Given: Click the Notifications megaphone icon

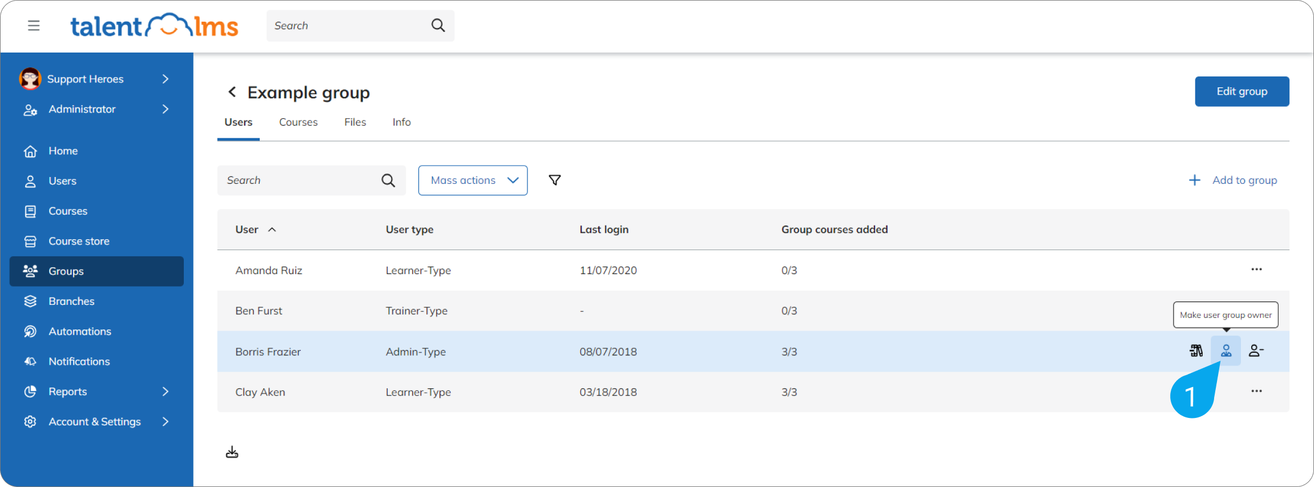Looking at the screenshot, I should (30, 361).
